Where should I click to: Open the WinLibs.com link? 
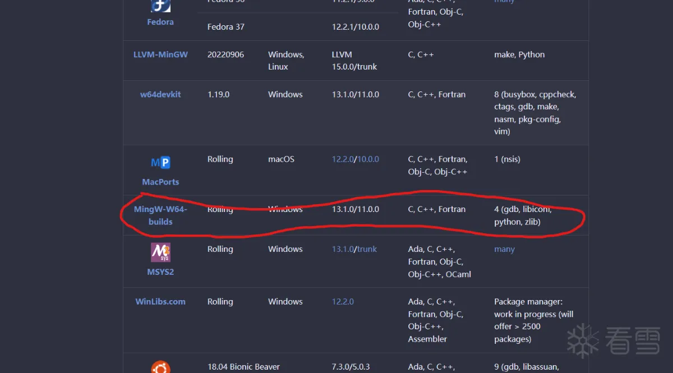coord(160,301)
